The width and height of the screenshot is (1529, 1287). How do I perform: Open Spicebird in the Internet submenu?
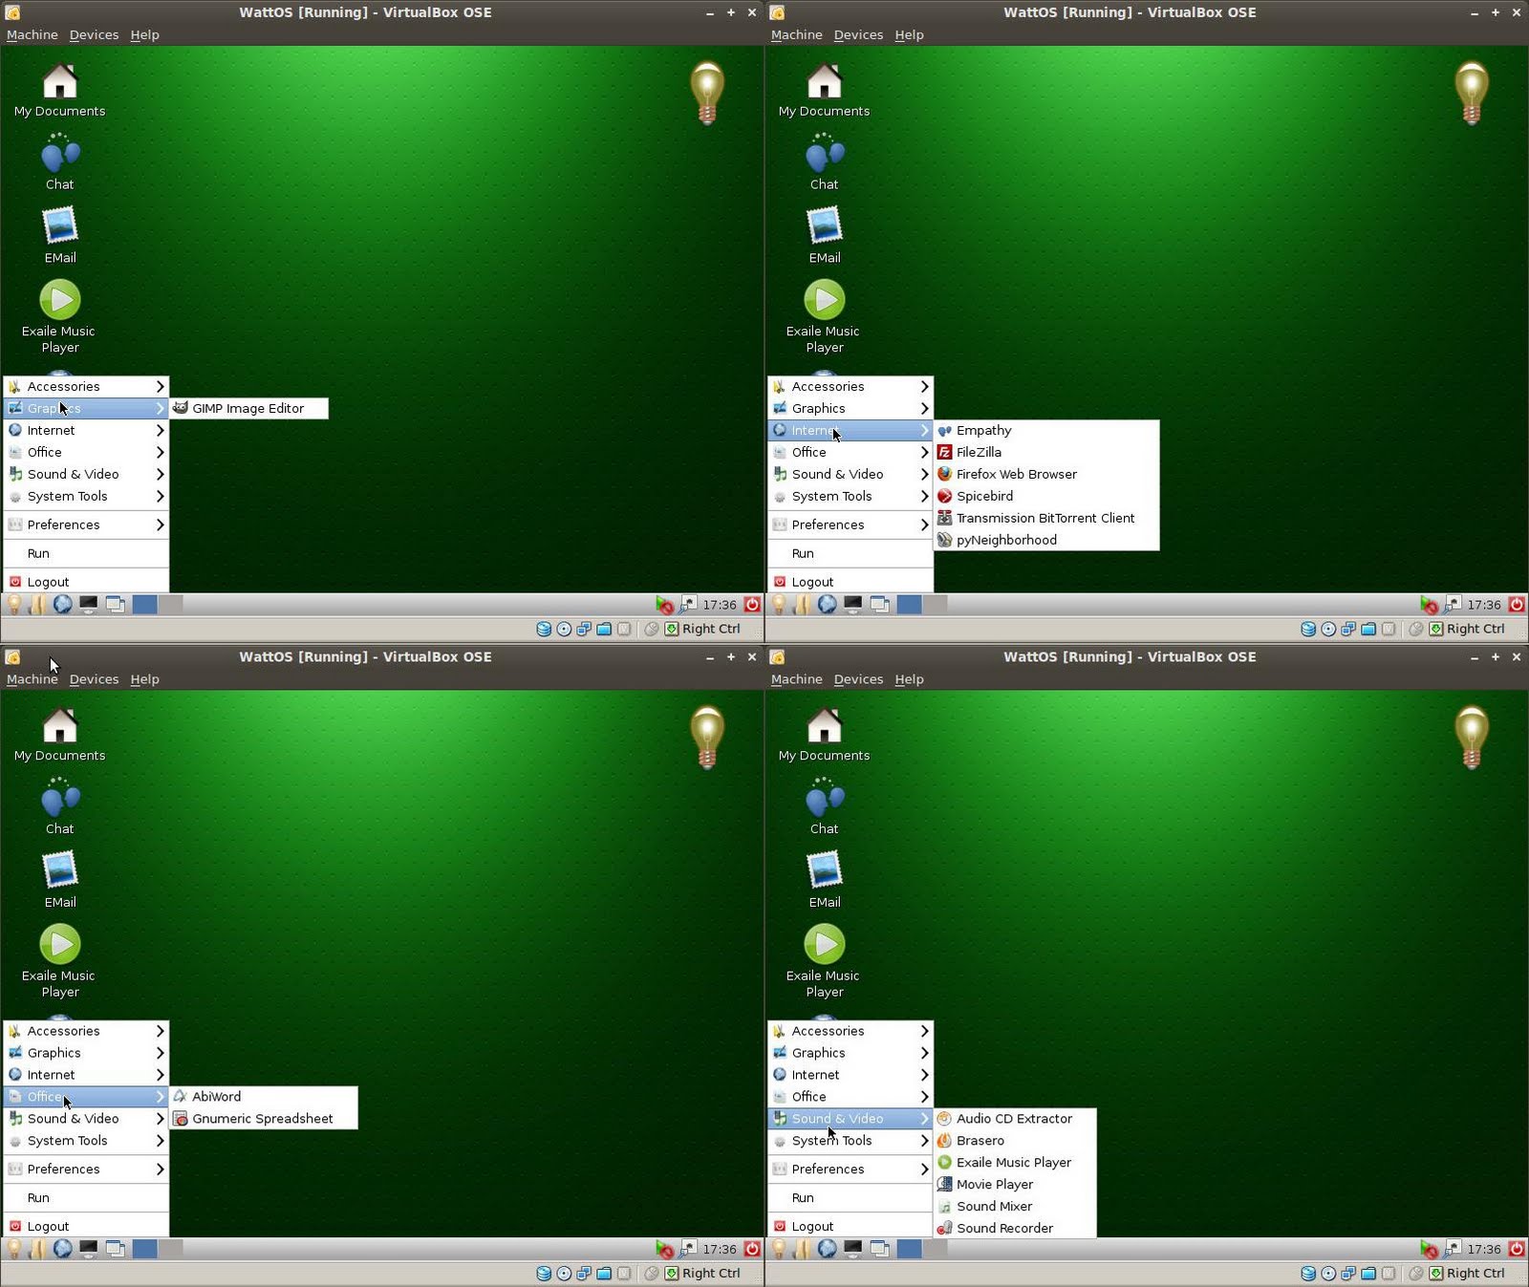coord(1046,497)
